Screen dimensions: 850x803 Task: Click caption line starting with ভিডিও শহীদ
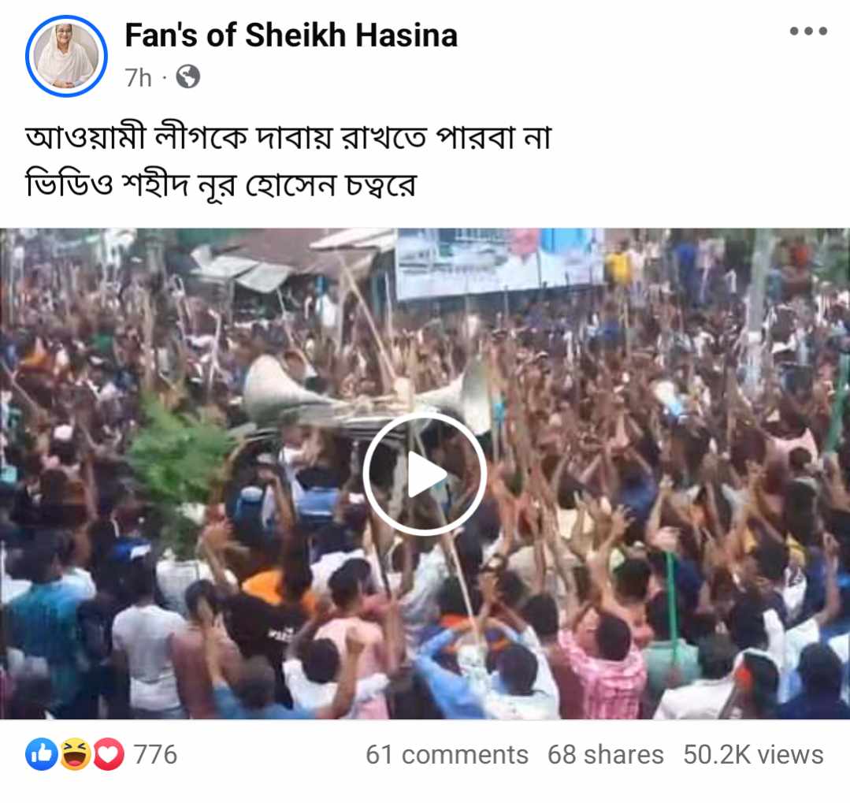[221, 185]
